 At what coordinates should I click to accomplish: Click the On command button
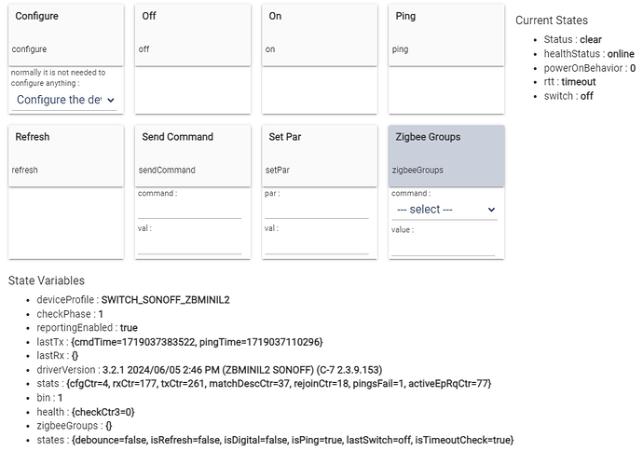pos(320,35)
